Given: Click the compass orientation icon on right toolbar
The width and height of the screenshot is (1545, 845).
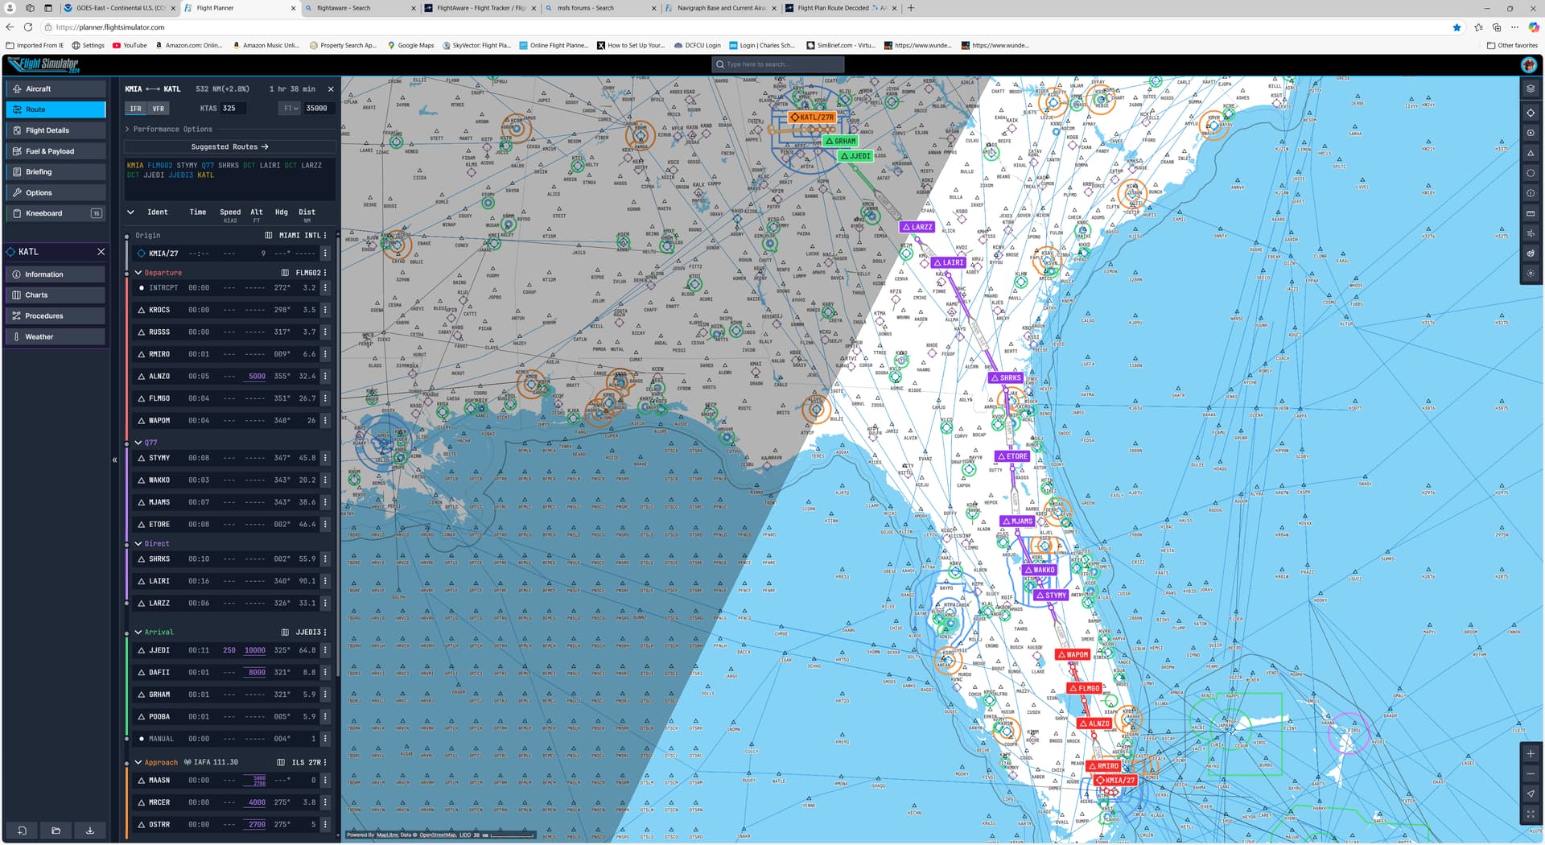Looking at the screenshot, I should [1531, 793].
